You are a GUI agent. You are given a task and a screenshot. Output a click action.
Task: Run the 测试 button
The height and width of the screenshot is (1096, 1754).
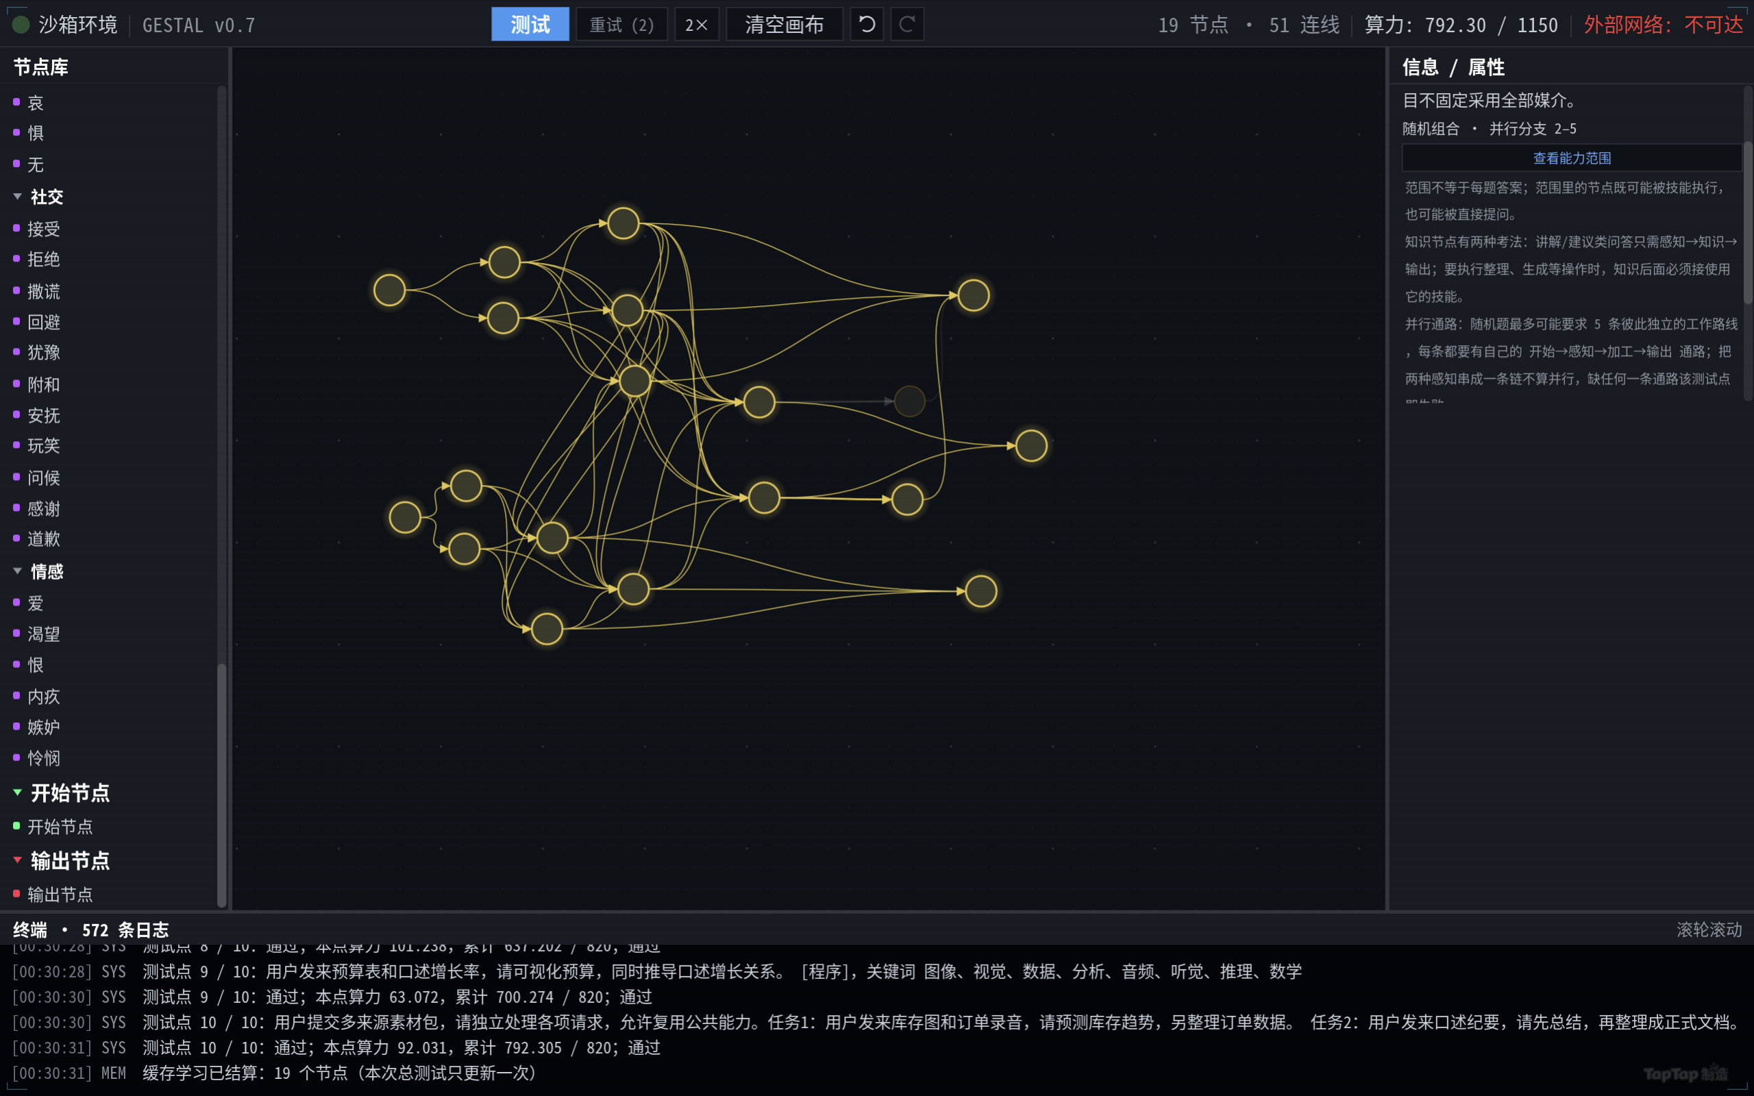click(x=530, y=25)
